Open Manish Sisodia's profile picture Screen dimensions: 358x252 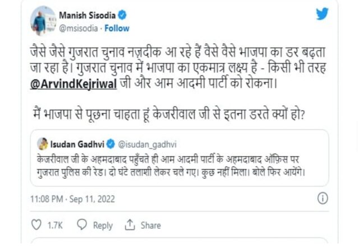click(x=43, y=21)
